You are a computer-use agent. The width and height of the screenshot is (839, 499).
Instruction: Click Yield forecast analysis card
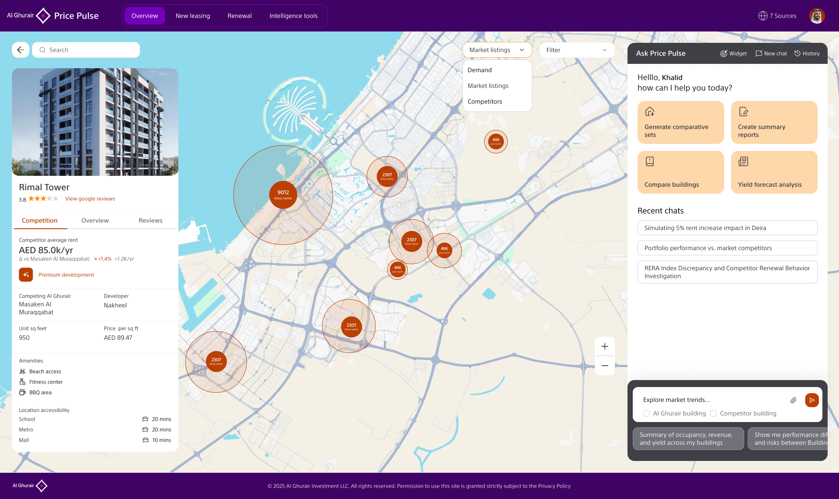click(774, 172)
